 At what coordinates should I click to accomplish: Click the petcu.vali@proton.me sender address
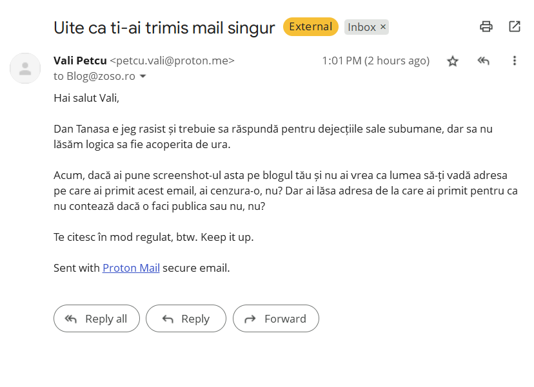point(172,61)
